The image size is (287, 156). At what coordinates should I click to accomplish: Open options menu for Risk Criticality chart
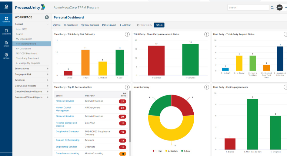point(127,34)
